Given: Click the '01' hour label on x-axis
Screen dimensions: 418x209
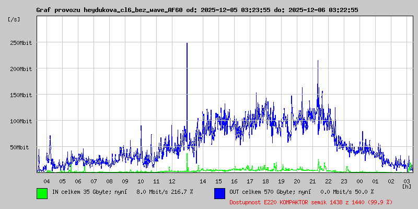Looking at the screenshot, I should [375, 181].
